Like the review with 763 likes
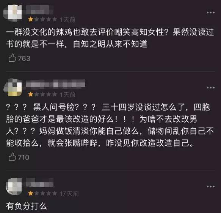Viewport: 221px width, 213px height. coord(12,58)
